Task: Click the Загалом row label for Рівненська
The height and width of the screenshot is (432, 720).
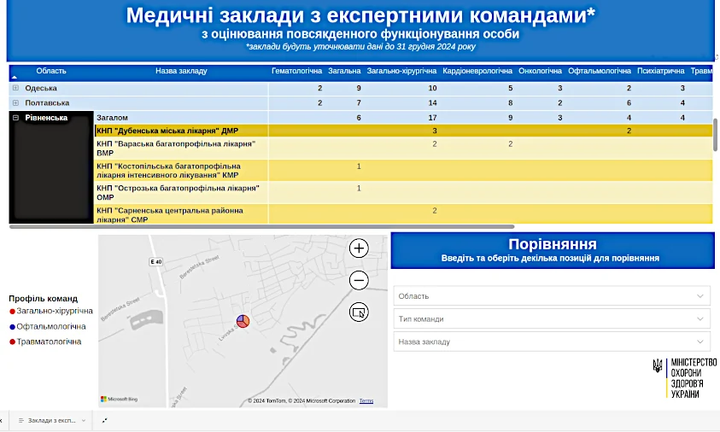Action: (x=112, y=118)
